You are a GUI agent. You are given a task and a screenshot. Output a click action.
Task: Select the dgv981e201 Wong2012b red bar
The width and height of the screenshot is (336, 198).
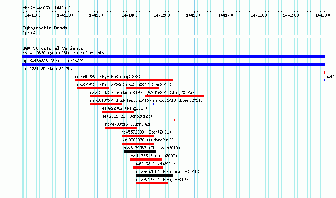tap(174, 96)
